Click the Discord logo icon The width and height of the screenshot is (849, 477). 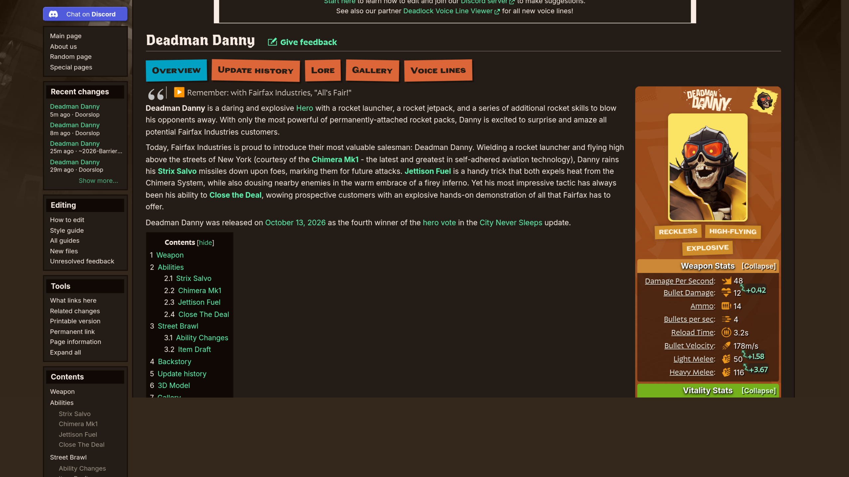coord(53,14)
